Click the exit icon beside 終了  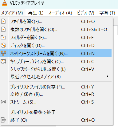tap(3, 120)
